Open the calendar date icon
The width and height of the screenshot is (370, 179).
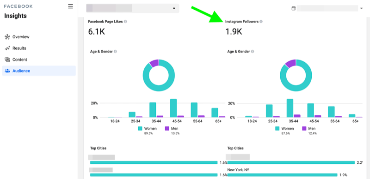(x=294, y=8)
